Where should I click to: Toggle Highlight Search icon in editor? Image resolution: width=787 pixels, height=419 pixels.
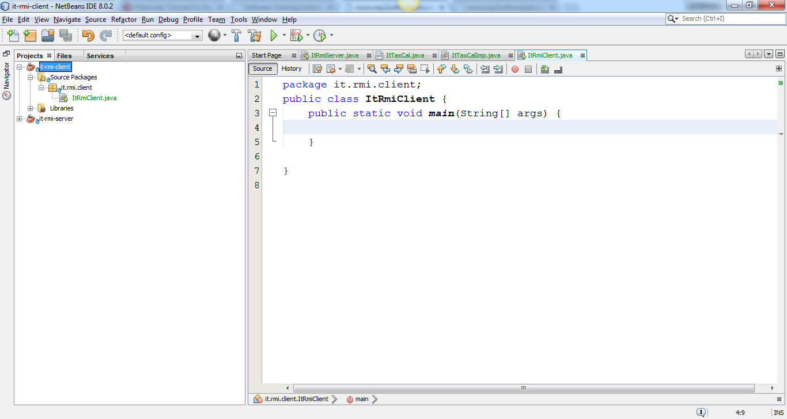[x=412, y=69]
